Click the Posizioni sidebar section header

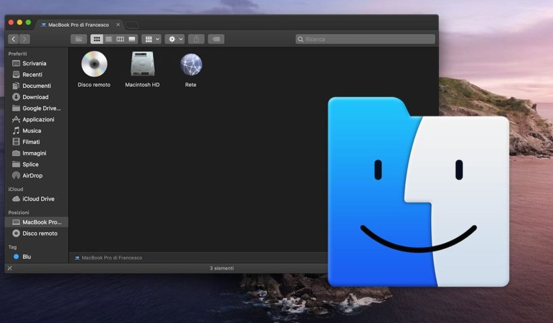[x=19, y=212]
